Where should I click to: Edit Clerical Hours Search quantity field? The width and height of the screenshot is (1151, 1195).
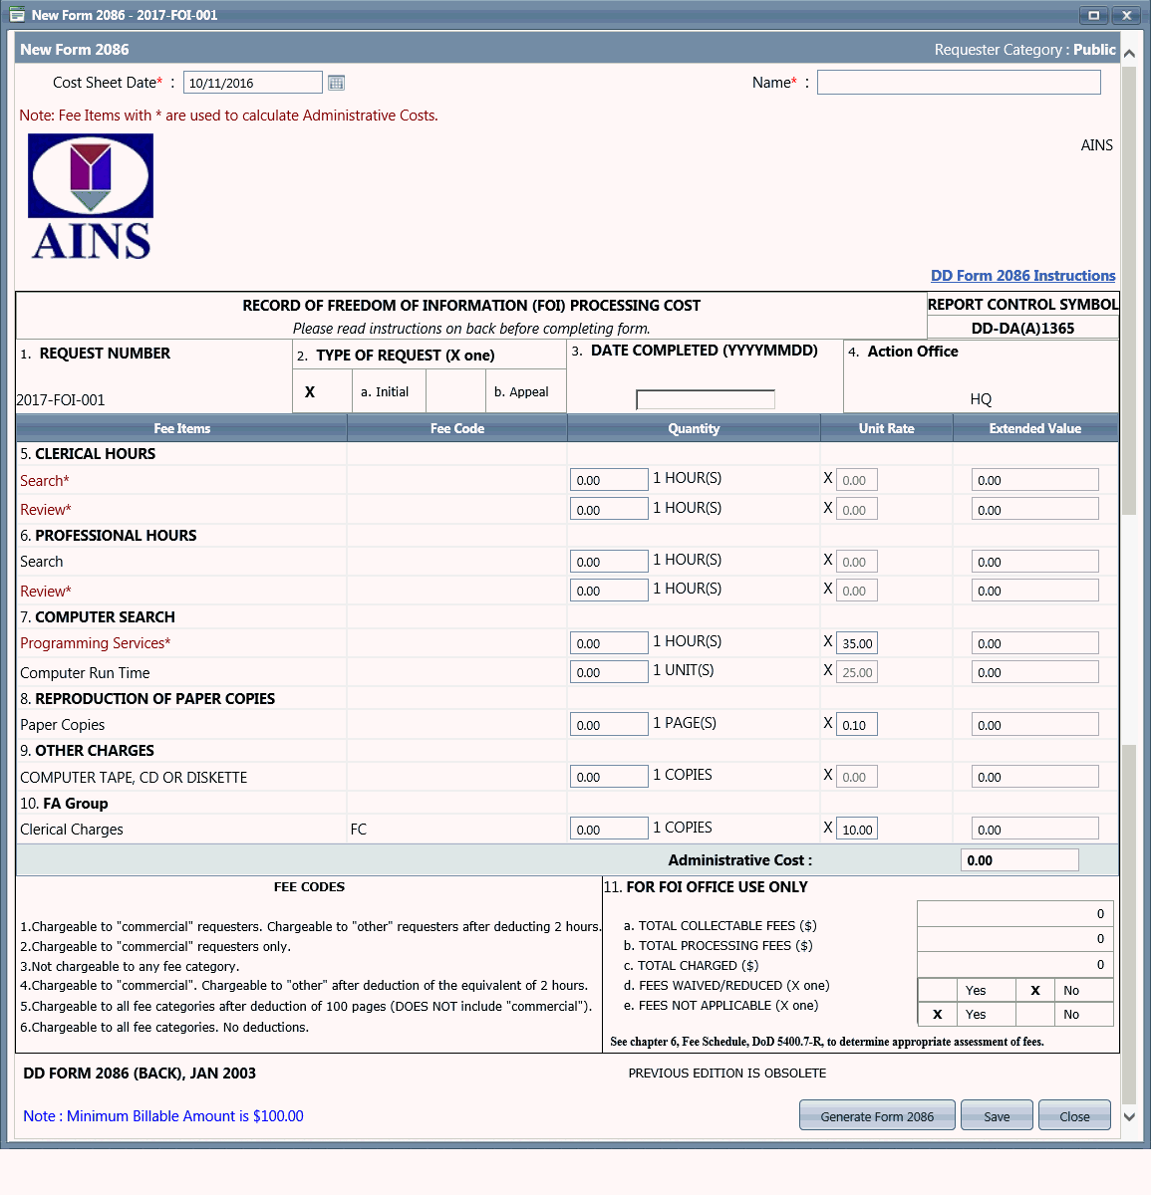pos(609,480)
